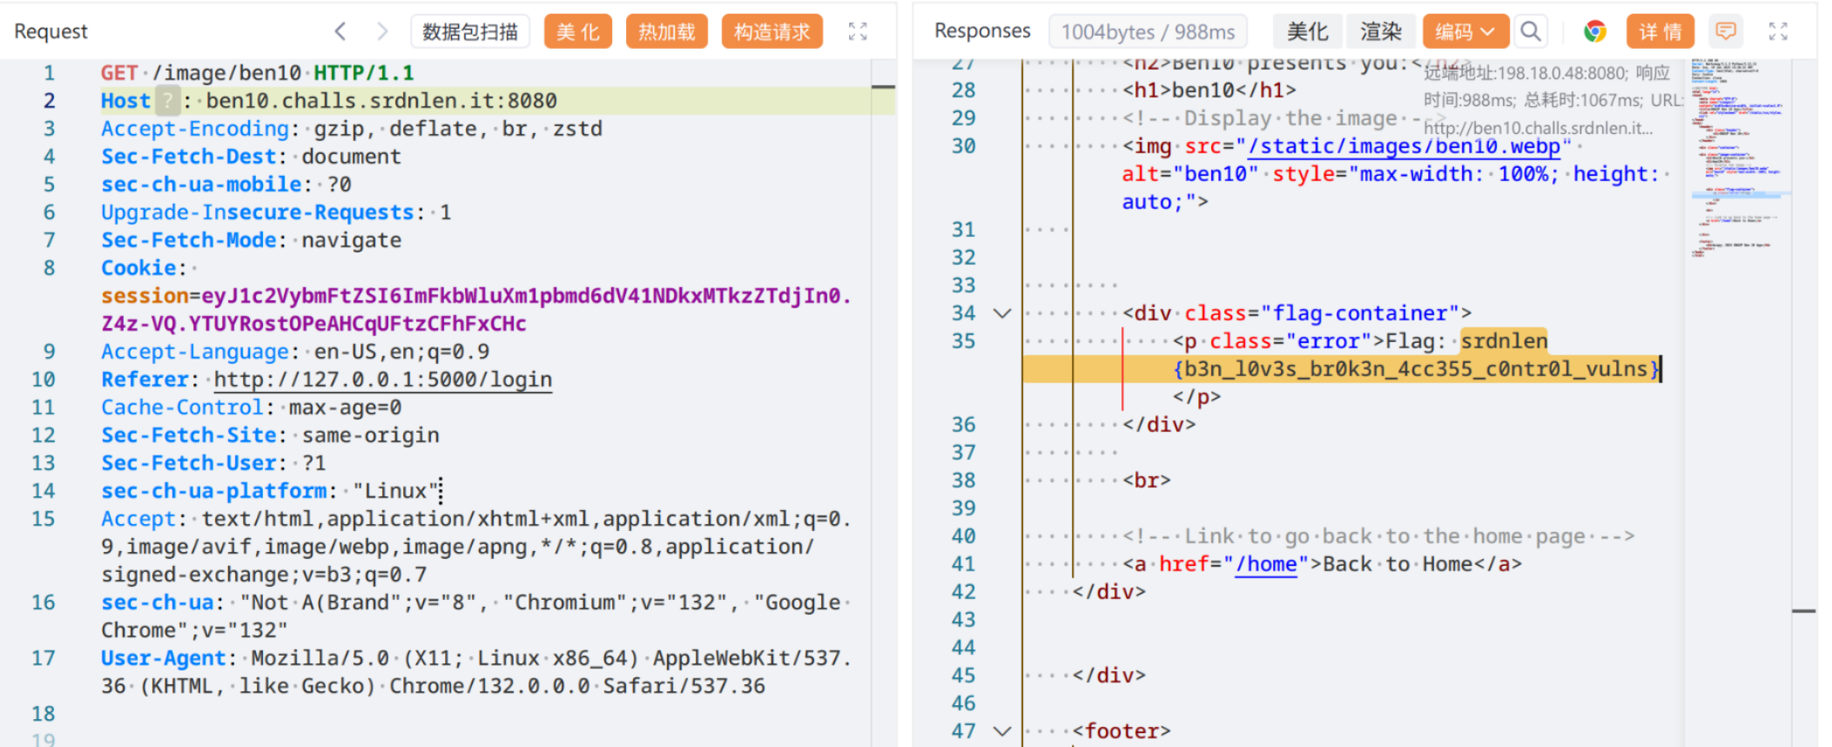Expand the Request panel to fullscreen
The width and height of the screenshot is (1832, 747).
pyautogui.click(x=858, y=31)
